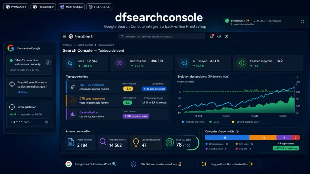Click the document icon for Pages indexées
The height and width of the screenshot is (174, 310).
pyautogui.click(x=71, y=142)
